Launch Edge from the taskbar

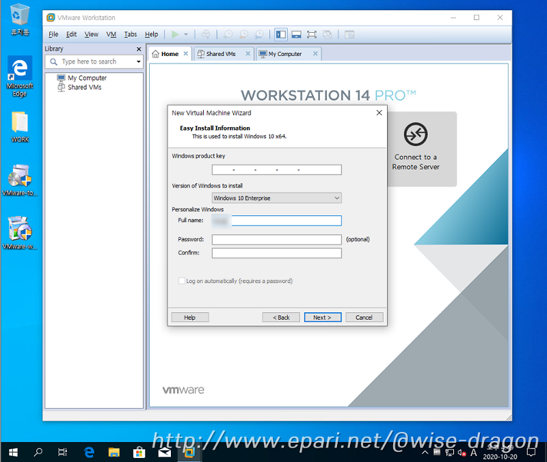(x=90, y=452)
